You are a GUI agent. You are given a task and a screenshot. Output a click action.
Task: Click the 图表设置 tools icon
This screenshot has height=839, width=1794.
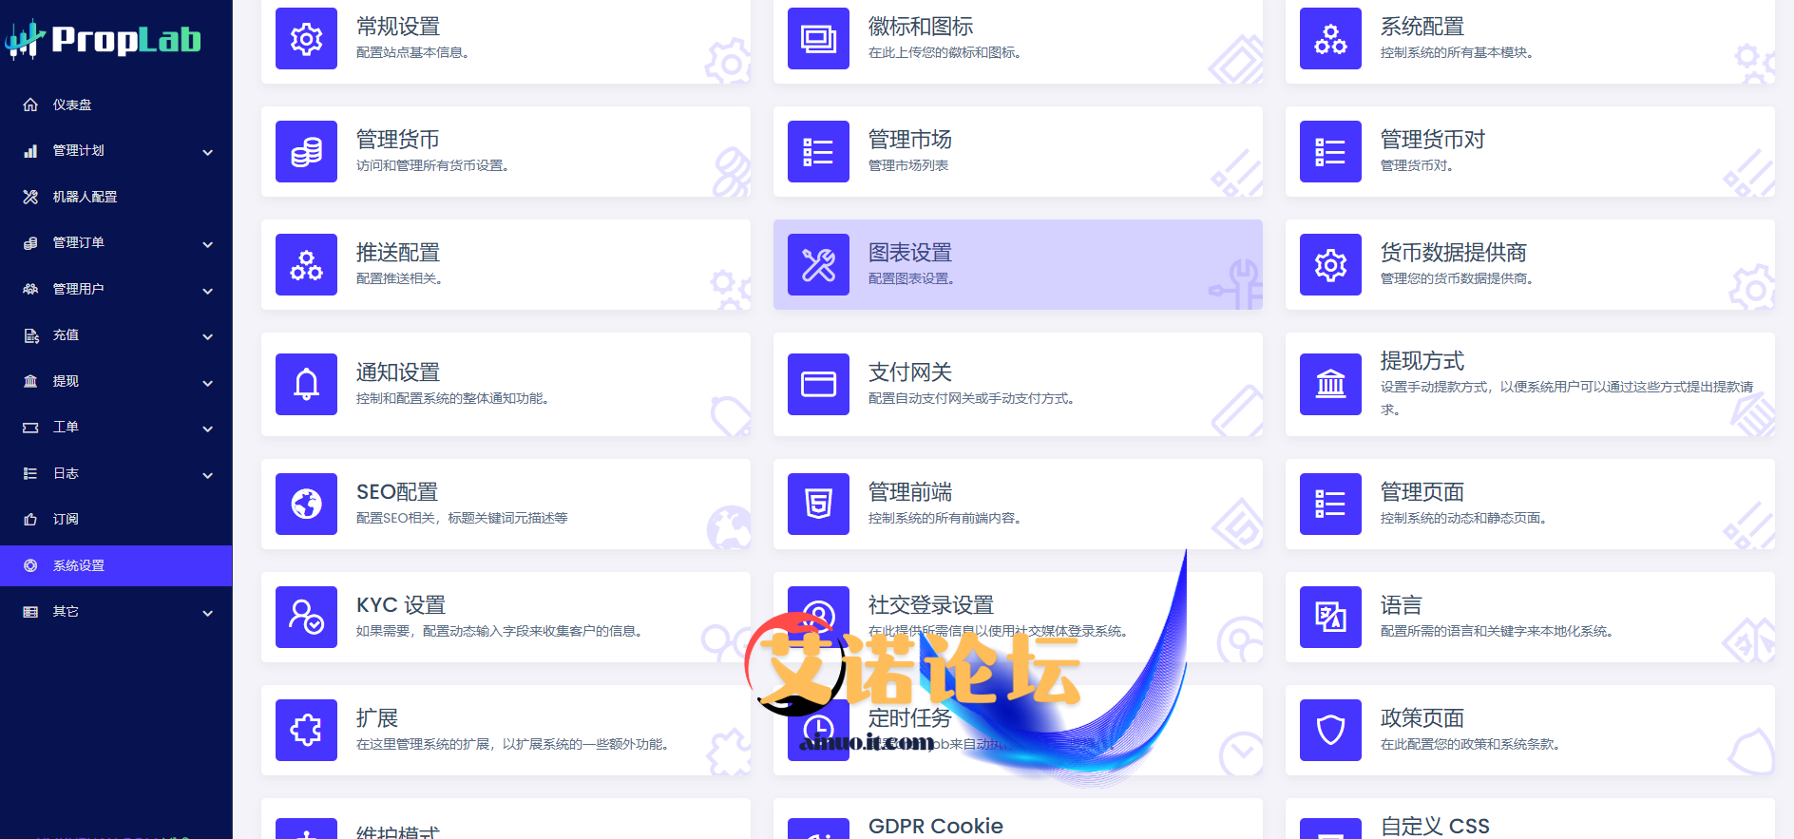pos(818,265)
